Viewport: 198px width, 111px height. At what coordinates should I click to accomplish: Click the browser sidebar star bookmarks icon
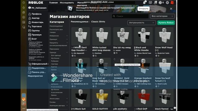click(x=24, y=7)
